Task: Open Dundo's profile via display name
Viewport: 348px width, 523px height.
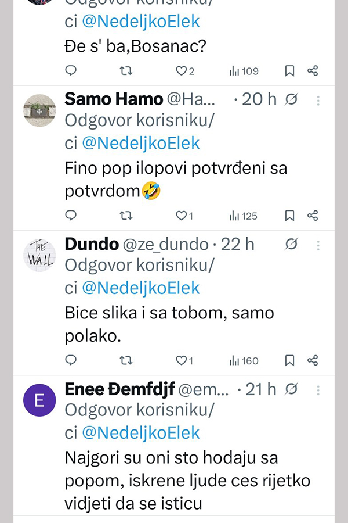Action: click(91, 244)
